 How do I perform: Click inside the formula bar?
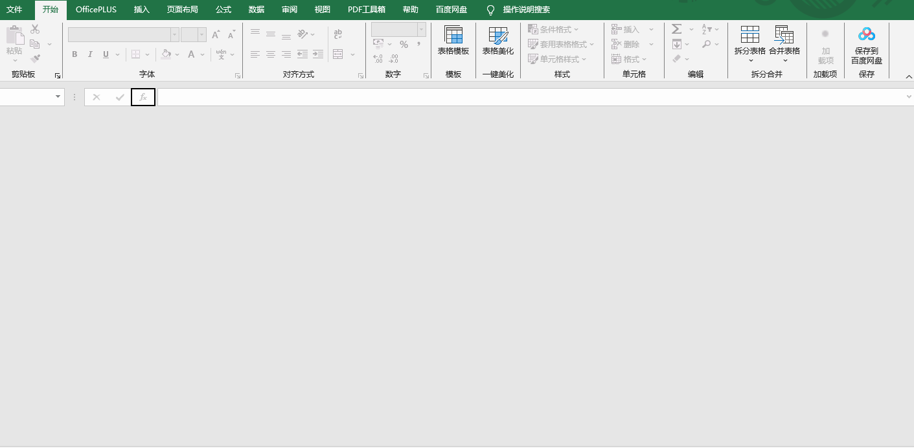pos(453,97)
